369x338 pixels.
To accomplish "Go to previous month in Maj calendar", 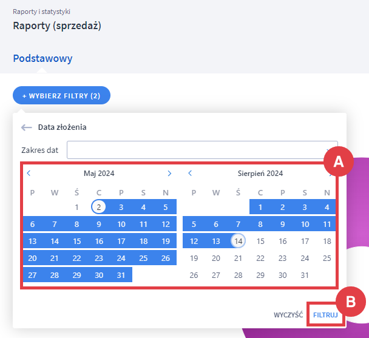I will [x=29, y=173].
